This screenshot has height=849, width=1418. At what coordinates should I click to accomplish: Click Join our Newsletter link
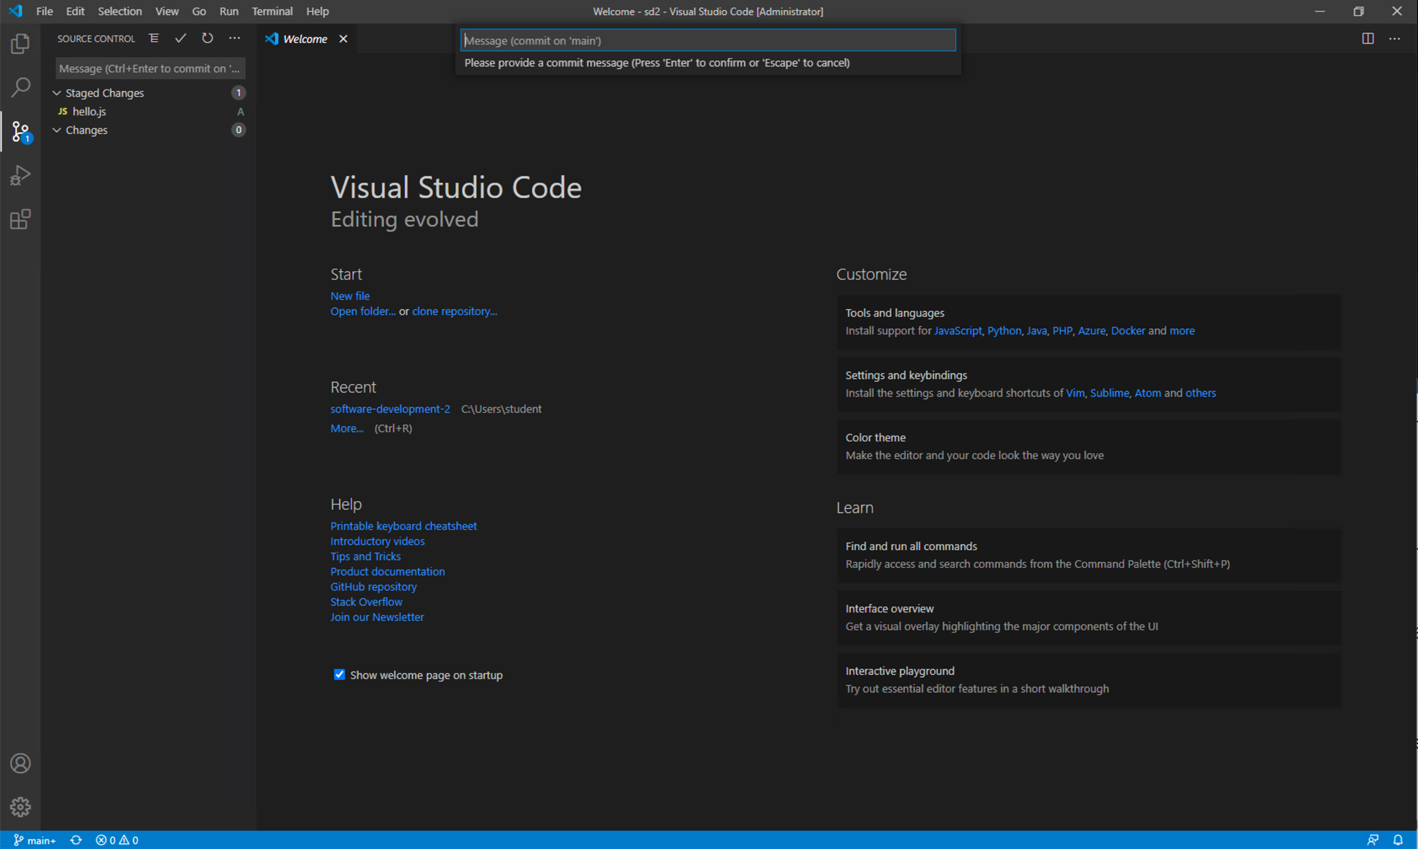click(x=377, y=617)
